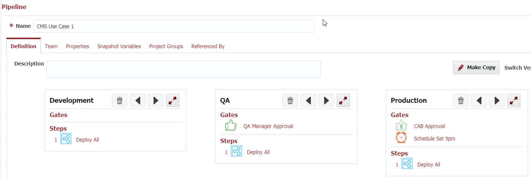Click the CAB Approval gate icon
This screenshot has height=180, width=531.
401,125
